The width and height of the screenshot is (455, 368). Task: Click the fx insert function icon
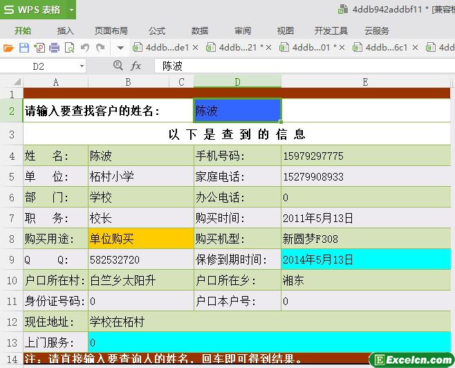click(136, 66)
